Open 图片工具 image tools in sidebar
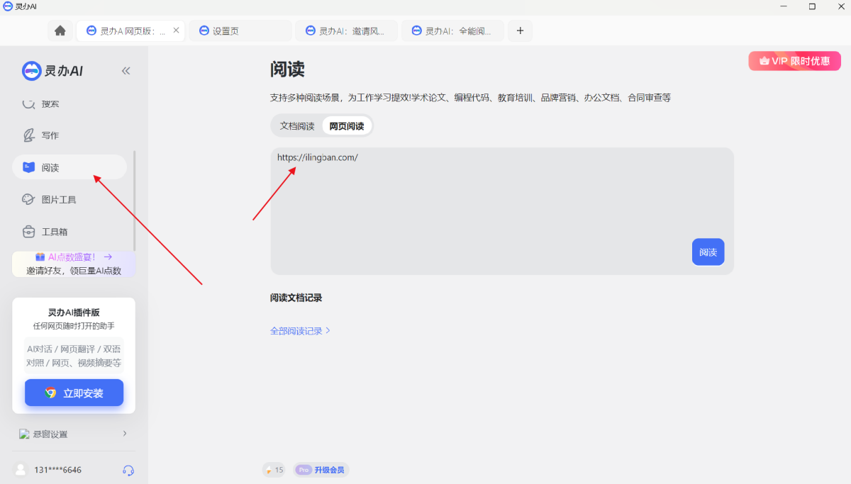851x484 pixels. click(x=58, y=200)
